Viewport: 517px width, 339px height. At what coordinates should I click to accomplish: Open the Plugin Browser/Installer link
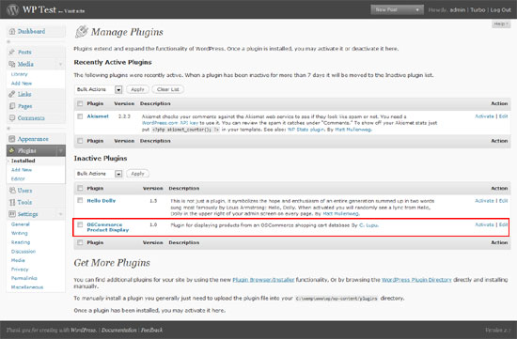click(x=263, y=280)
